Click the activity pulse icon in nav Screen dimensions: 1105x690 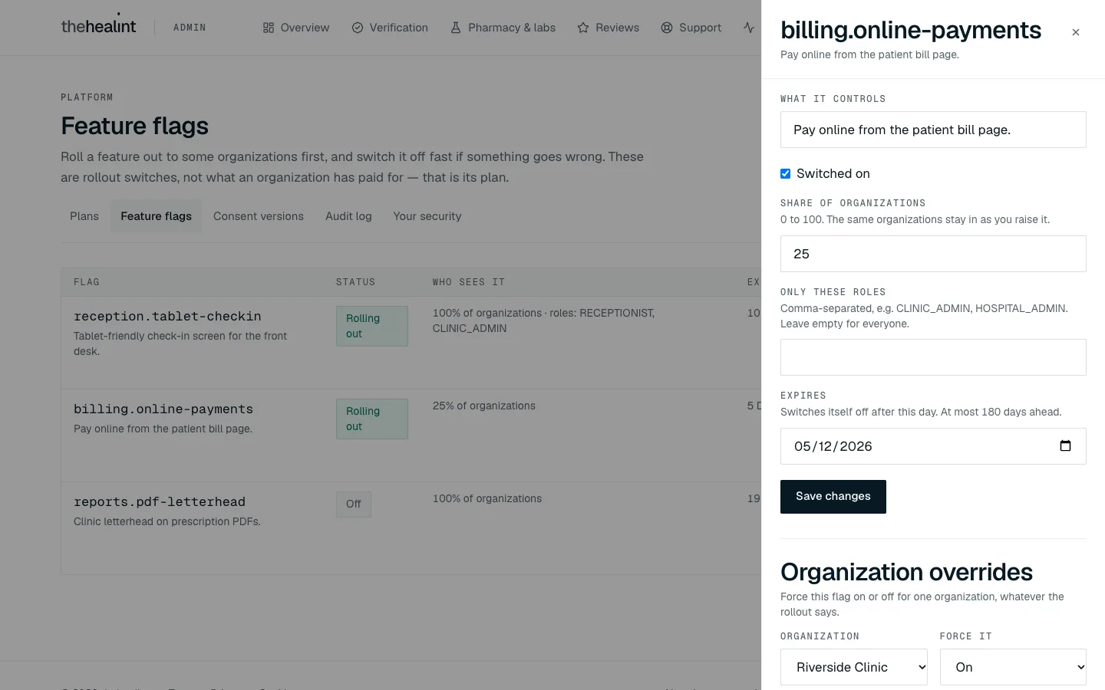(749, 28)
